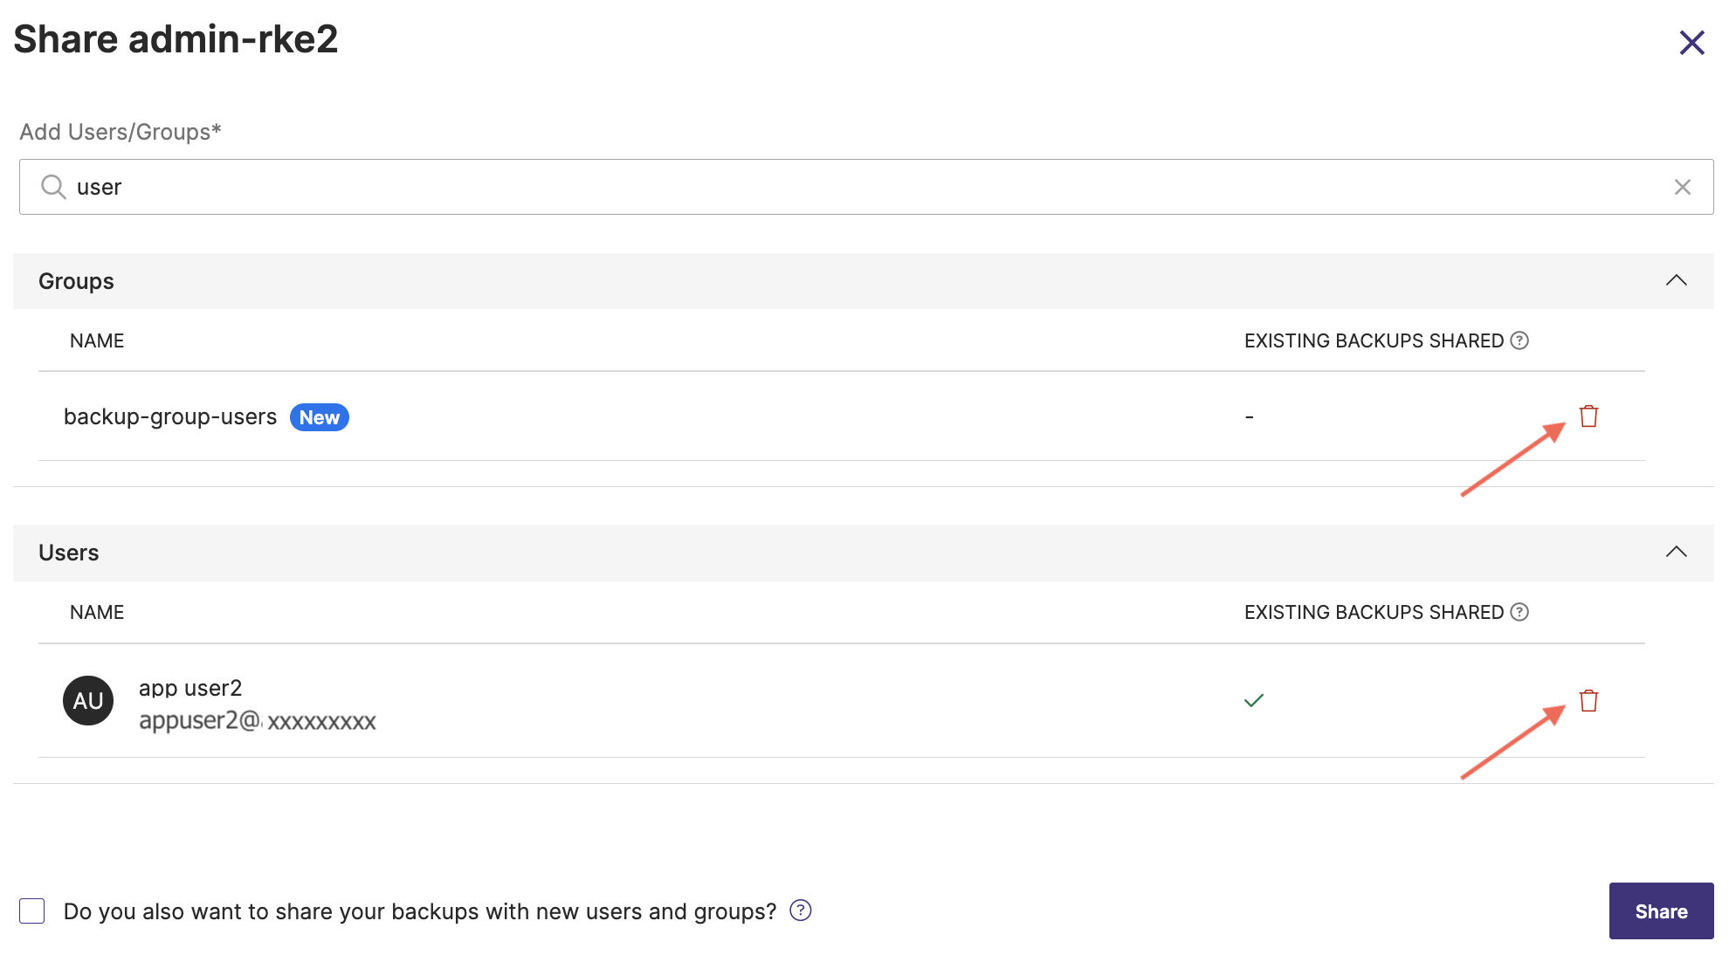
Task: Click the AU avatar of app user2
Action: click(88, 700)
